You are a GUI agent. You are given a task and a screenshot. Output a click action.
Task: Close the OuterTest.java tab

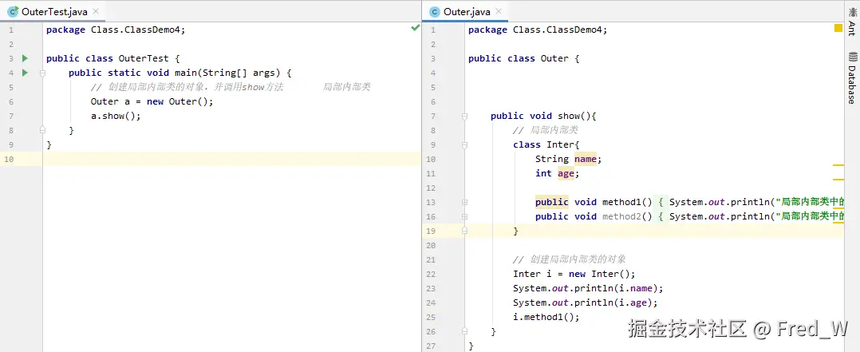click(97, 11)
